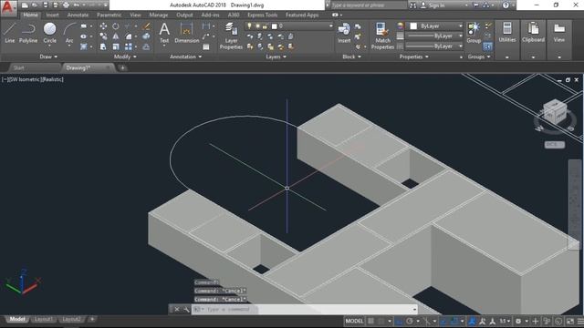Click the Help question mark icon
The width and height of the screenshot is (584, 328).
click(506, 5)
